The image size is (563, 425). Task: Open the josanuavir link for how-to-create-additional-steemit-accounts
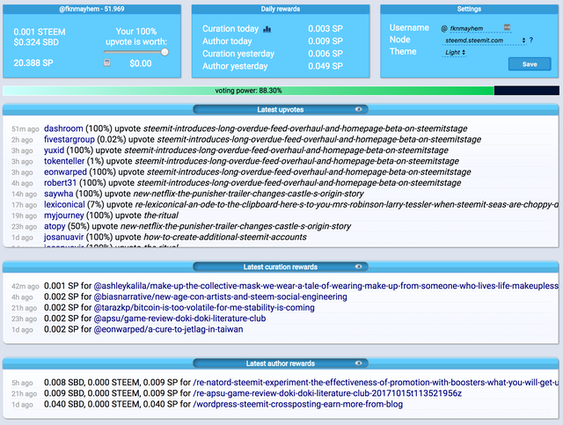point(63,237)
